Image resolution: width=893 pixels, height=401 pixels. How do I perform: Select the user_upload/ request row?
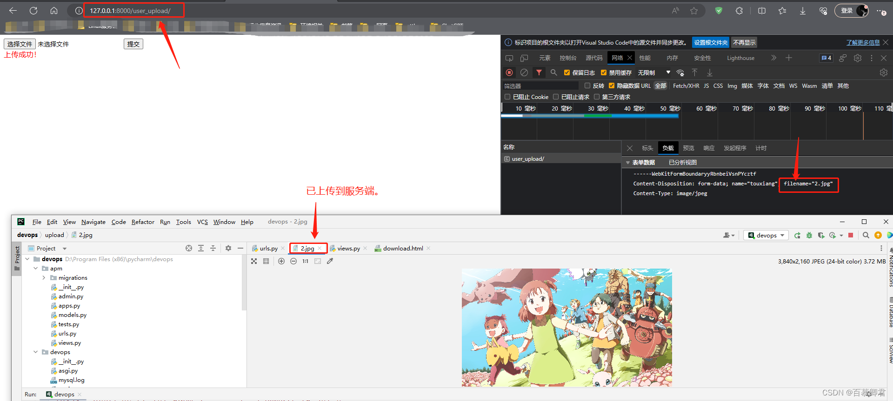pyautogui.click(x=561, y=159)
